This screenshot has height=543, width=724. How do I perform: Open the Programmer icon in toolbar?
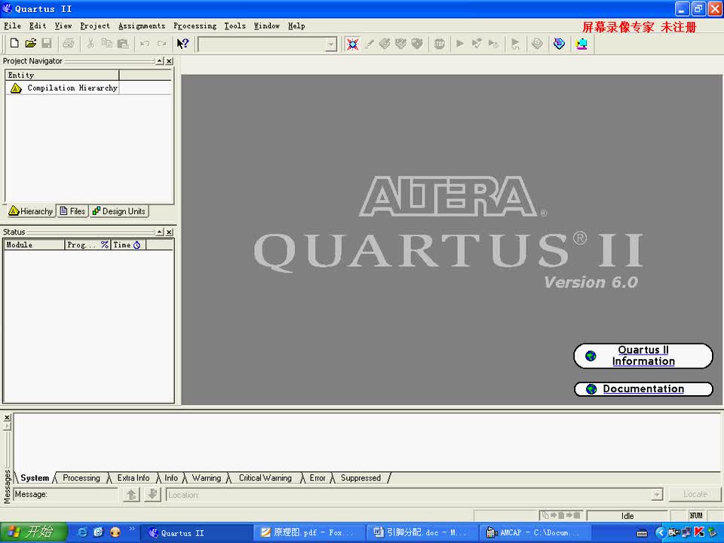(x=559, y=44)
